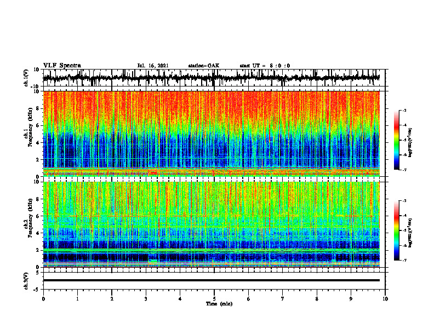The image size is (434, 335).
Task: Click the ch.1 colorbar log(PSD) unit label
Action: click(410, 143)
